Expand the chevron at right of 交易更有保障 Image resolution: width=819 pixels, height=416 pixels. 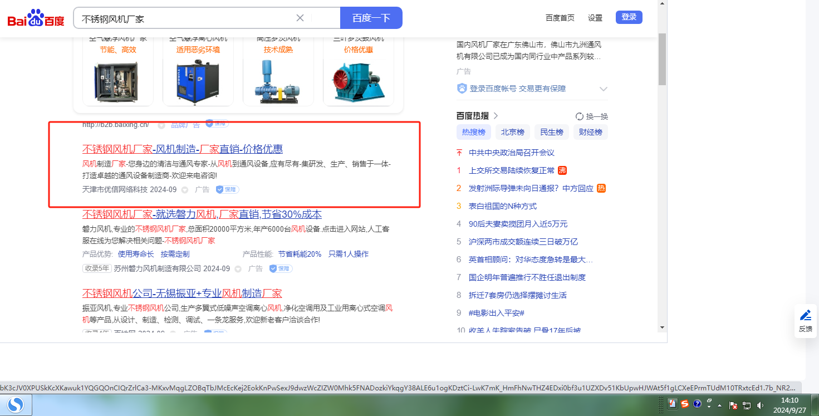[603, 89]
